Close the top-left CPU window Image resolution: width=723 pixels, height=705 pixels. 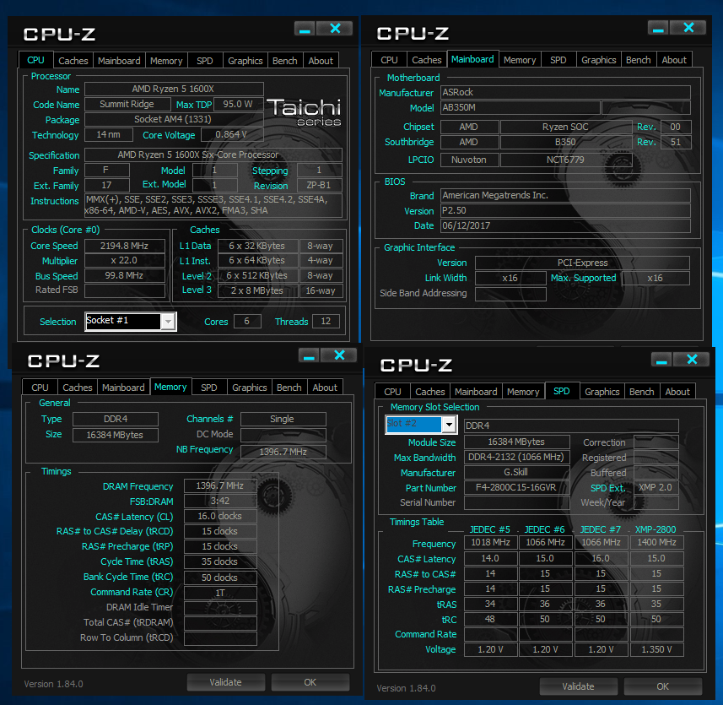pyautogui.click(x=335, y=29)
